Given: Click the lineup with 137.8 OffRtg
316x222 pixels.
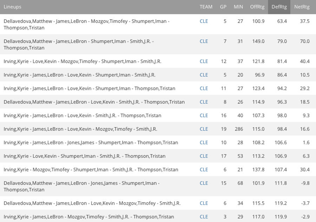Looking at the screenshot, I should (158, 169).
